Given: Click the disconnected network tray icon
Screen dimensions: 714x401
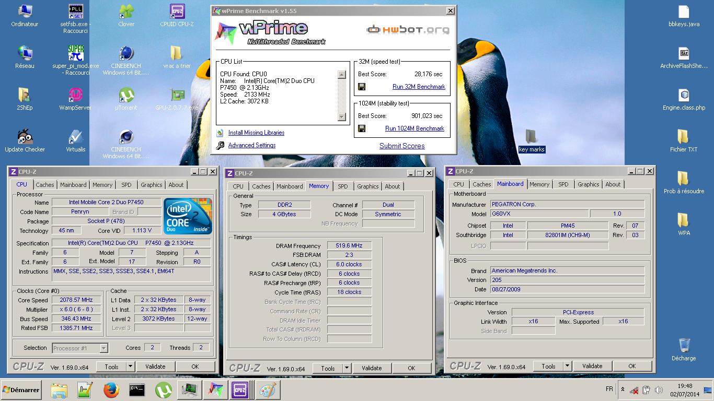Looking at the screenshot, I should pyautogui.click(x=634, y=390).
